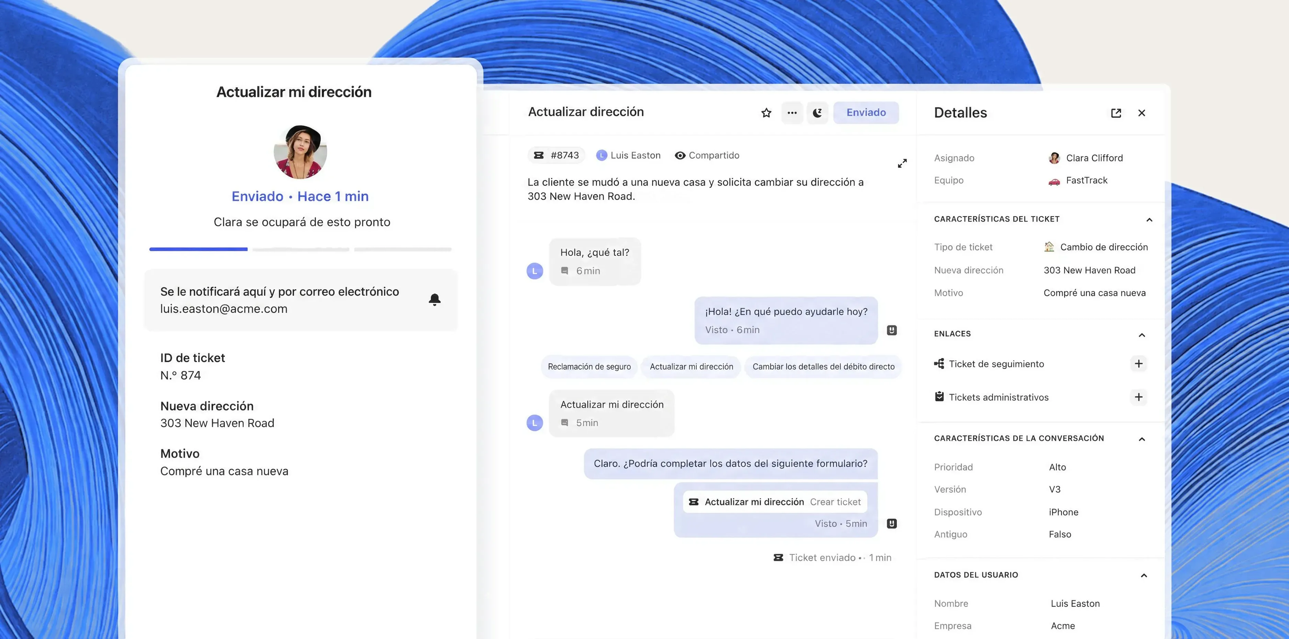Collapse Características de la conversación section

(1142, 439)
